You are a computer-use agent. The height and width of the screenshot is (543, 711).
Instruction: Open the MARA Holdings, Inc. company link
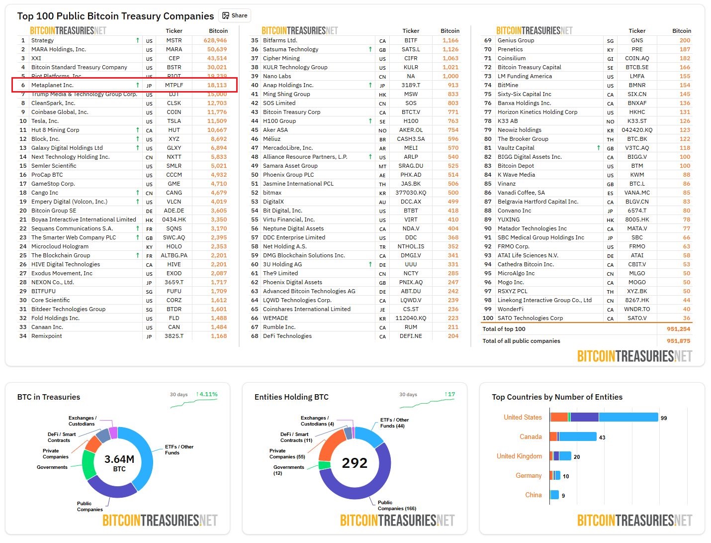point(59,49)
